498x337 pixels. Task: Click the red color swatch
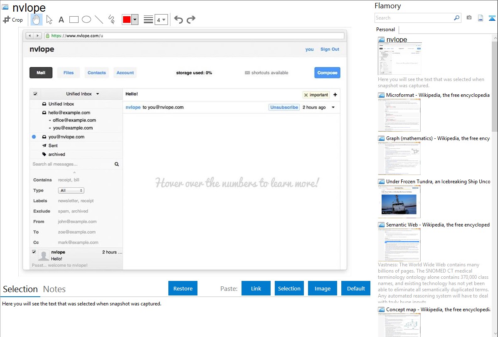tap(127, 20)
